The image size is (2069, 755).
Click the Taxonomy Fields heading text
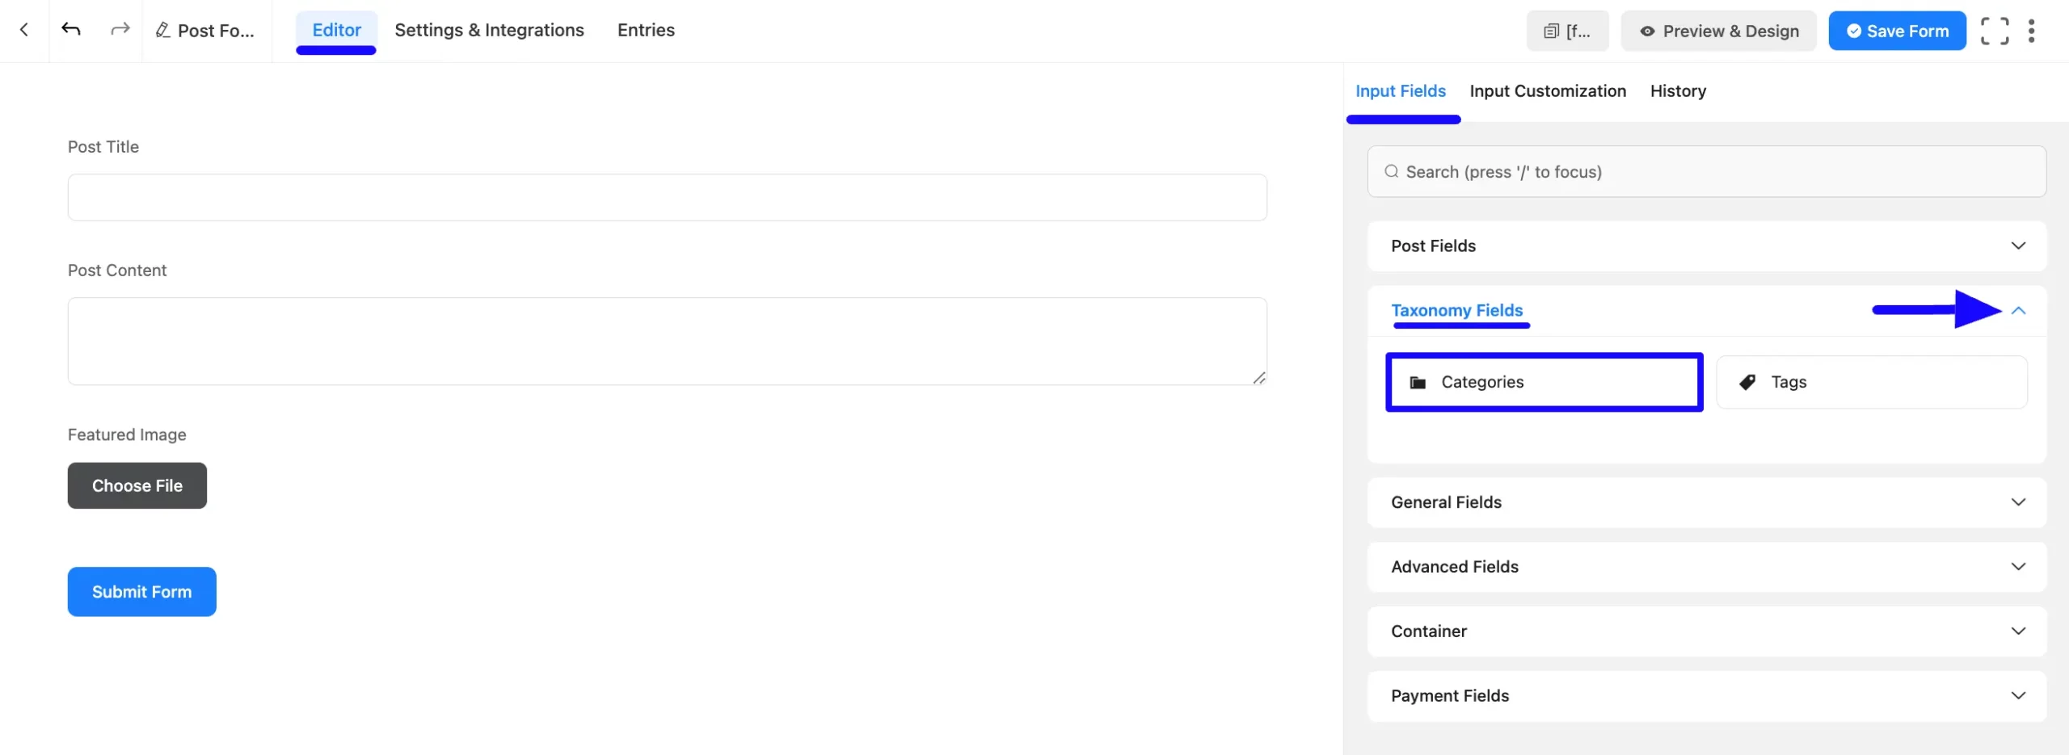coord(1456,310)
